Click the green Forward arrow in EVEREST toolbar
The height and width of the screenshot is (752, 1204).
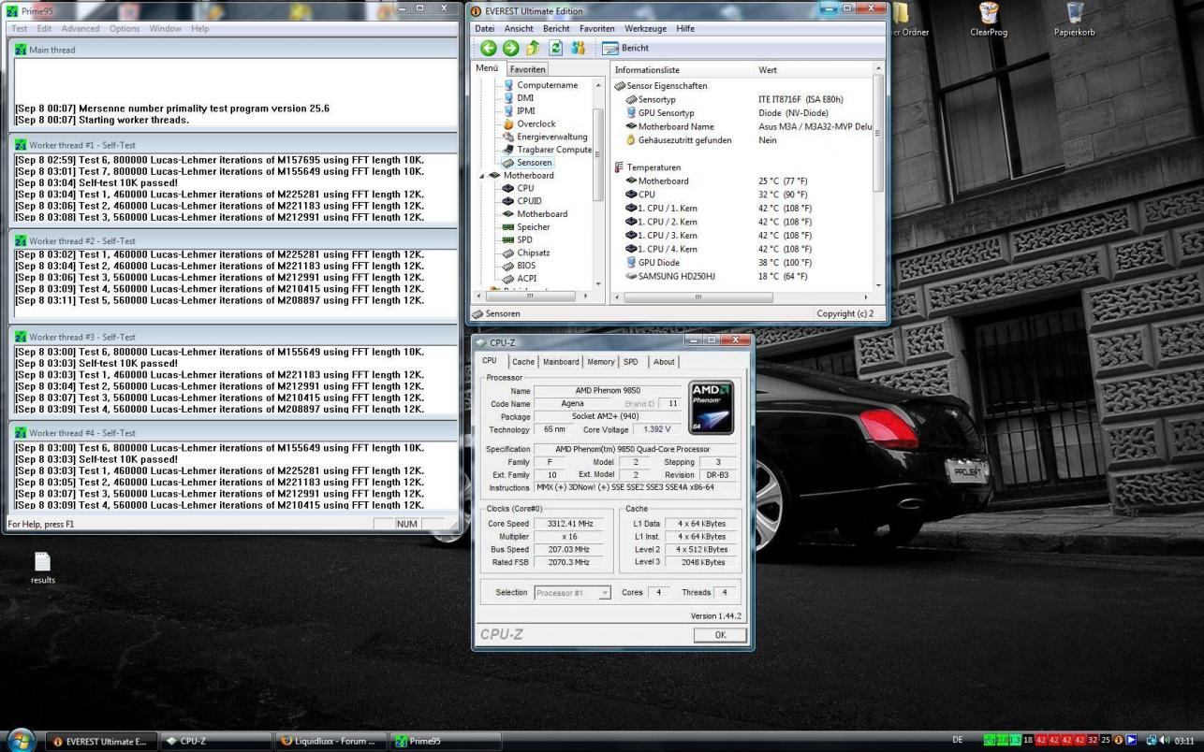tap(510, 48)
